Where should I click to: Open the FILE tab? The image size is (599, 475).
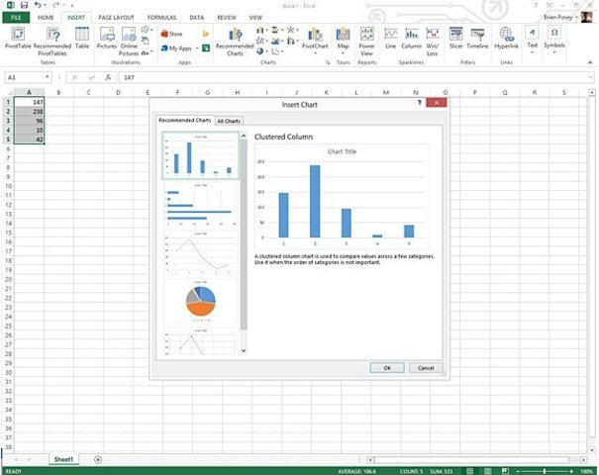pyautogui.click(x=16, y=18)
